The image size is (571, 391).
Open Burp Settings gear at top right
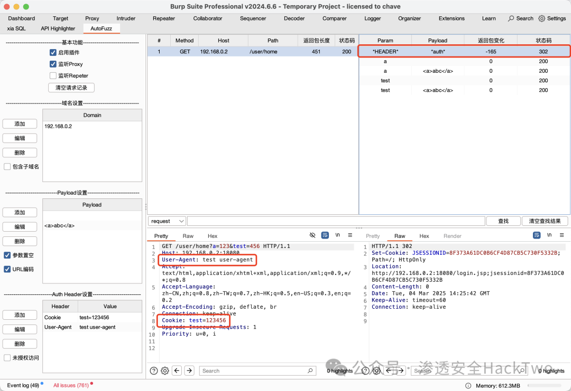(x=542, y=18)
